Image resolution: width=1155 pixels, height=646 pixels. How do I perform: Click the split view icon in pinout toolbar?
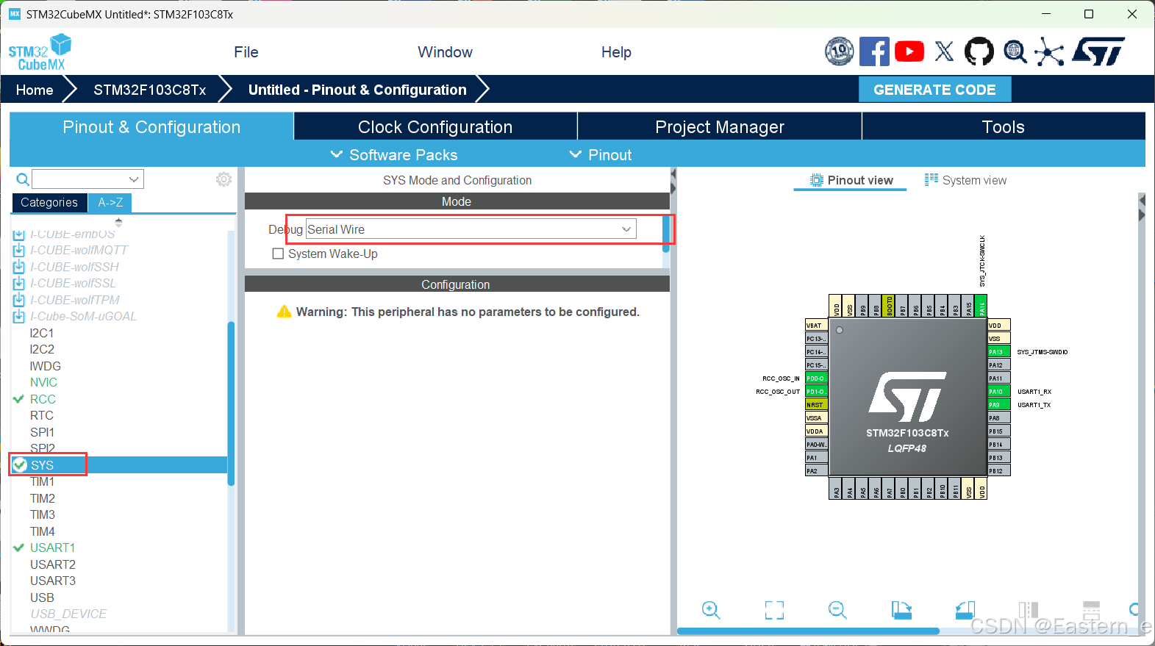1029,610
